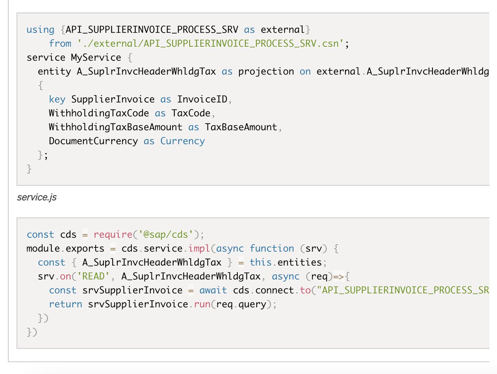Click 'API_SUPPLIERINVOICE_PROCESS_SRV as external' in the using statement

[x=185, y=30]
